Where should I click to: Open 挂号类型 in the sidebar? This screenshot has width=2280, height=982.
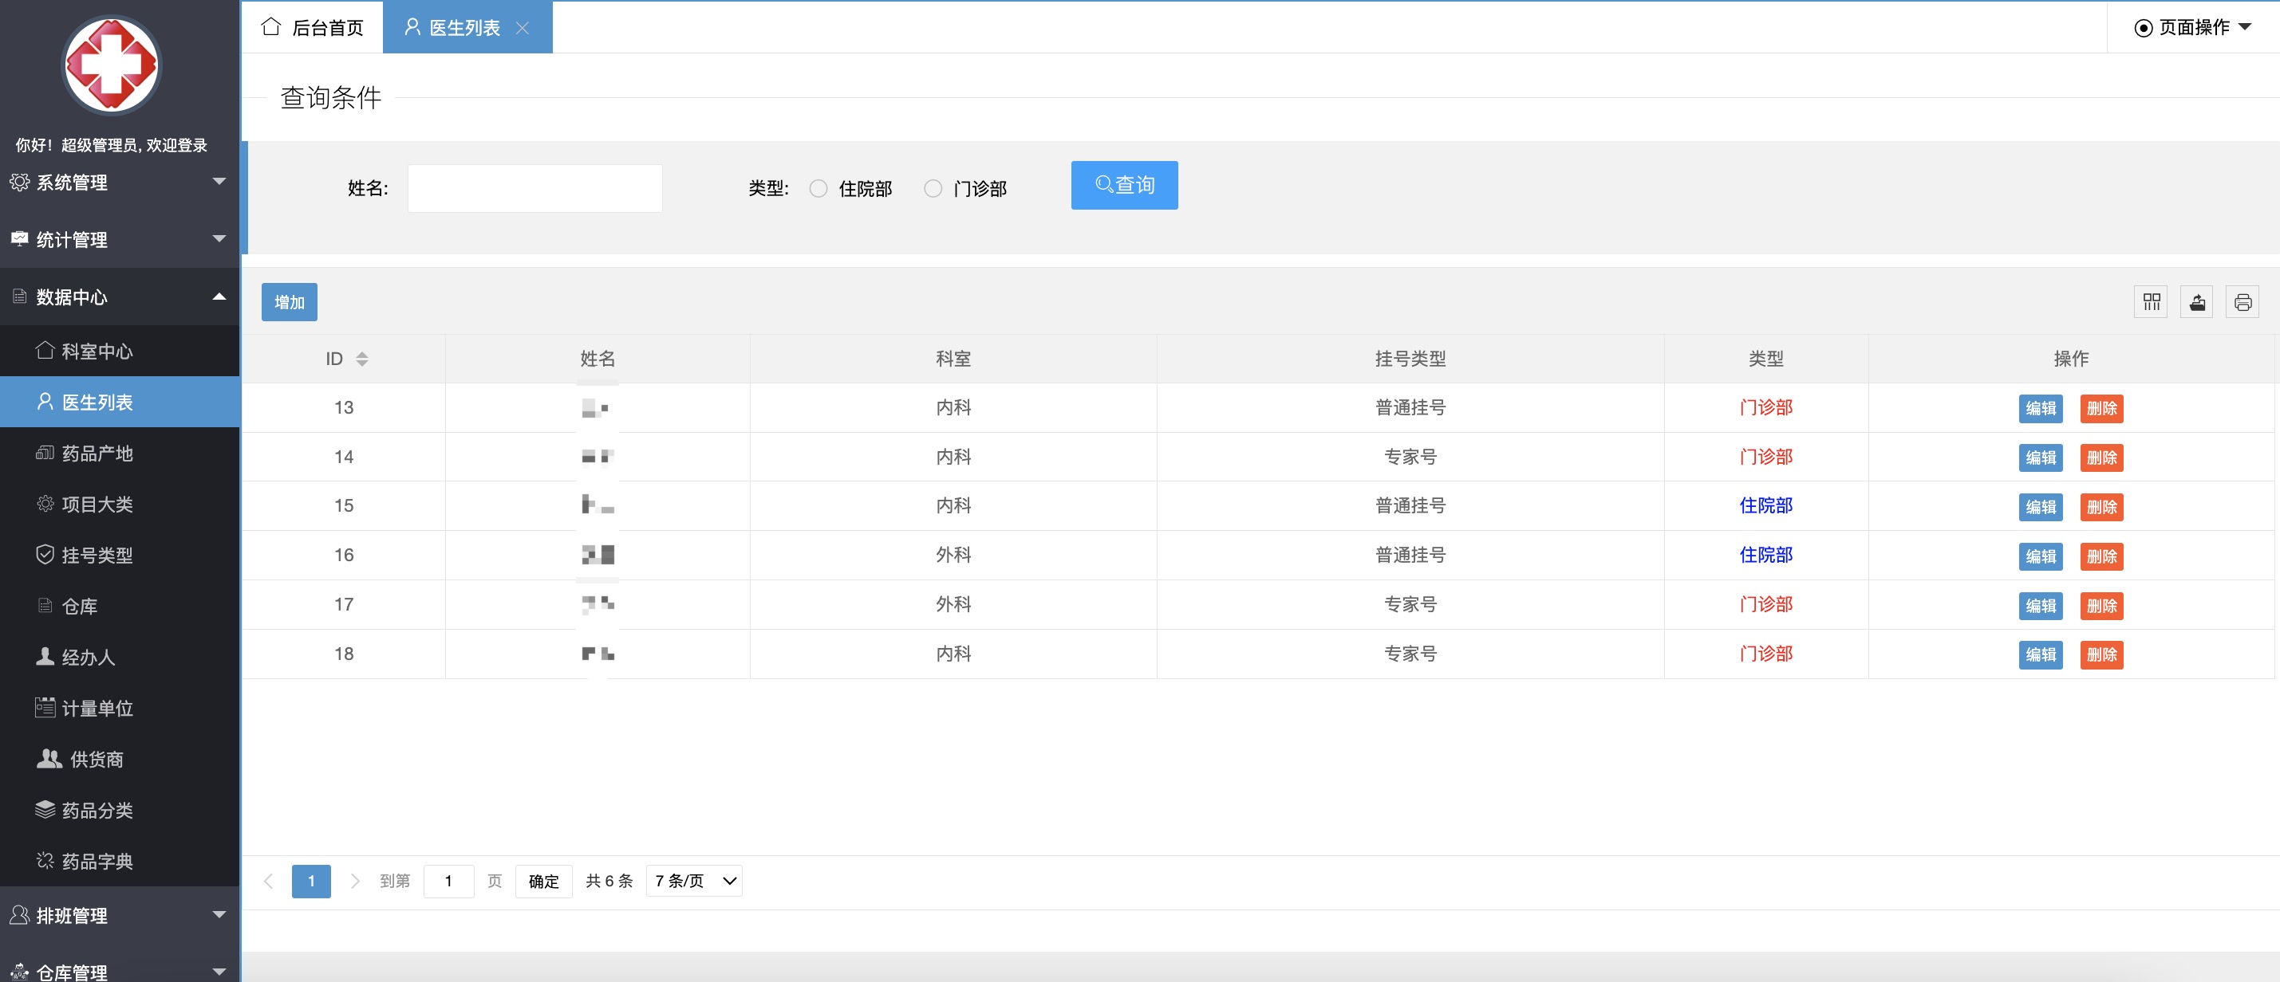(120, 556)
